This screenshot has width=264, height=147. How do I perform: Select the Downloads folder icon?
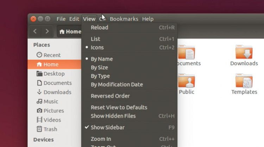244,52
